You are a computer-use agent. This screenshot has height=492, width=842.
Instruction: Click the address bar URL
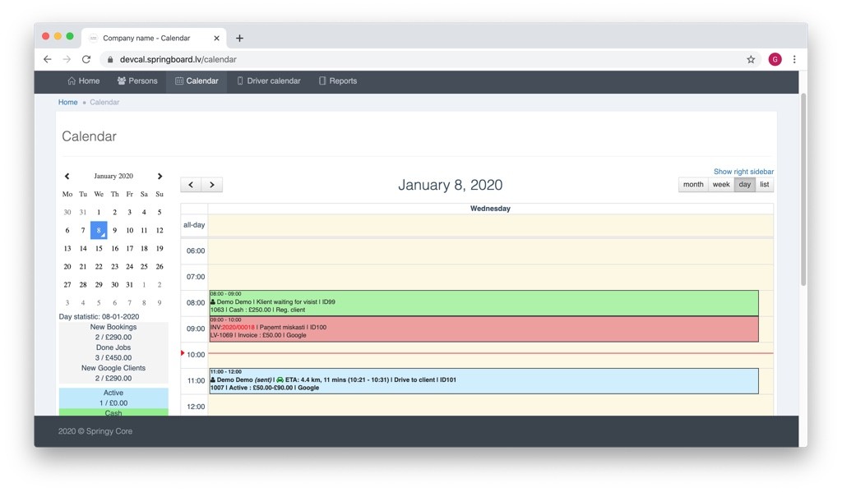coord(178,60)
